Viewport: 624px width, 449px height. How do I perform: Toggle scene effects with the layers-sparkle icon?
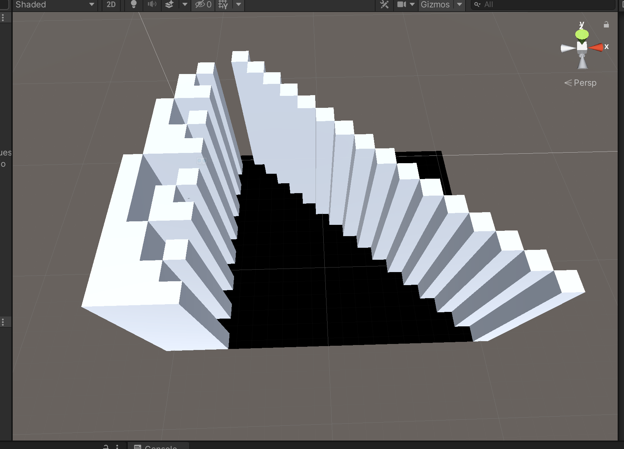point(169,5)
